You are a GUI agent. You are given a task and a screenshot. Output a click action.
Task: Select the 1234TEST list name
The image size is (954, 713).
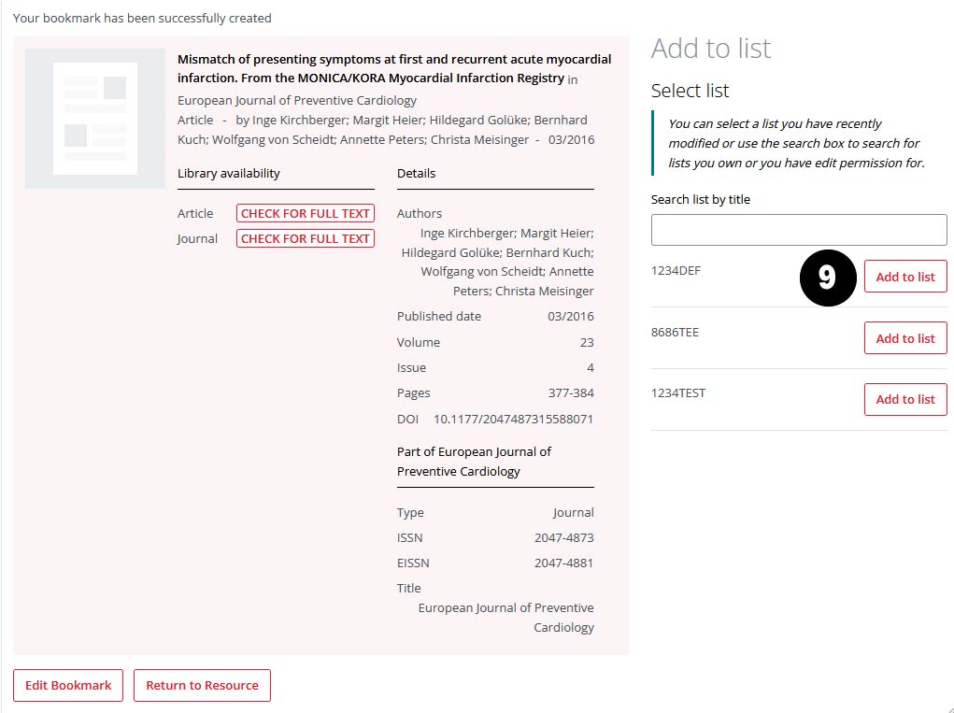pyautogui.click(x=678, y=392)
